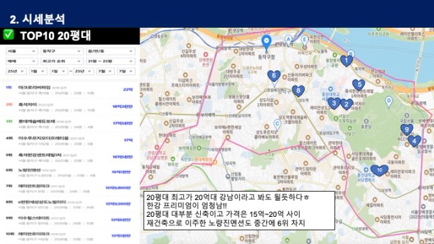This screenshot has width=434, height=244.
Task: Click heart marker number 9 on map
Action: [407, 129]
